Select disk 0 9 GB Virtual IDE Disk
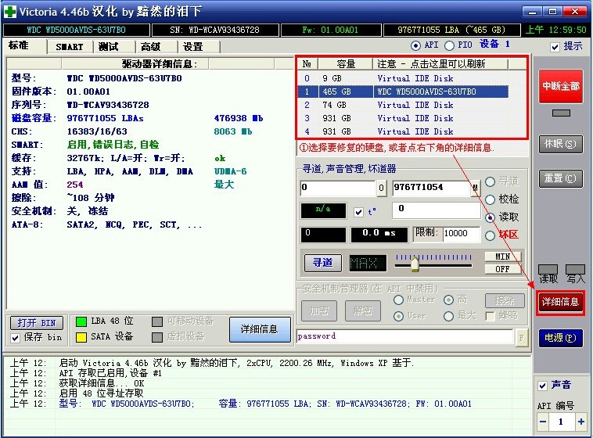Image resolution: width=593 pixels, height=438 pixels. [x=403, y=78]
